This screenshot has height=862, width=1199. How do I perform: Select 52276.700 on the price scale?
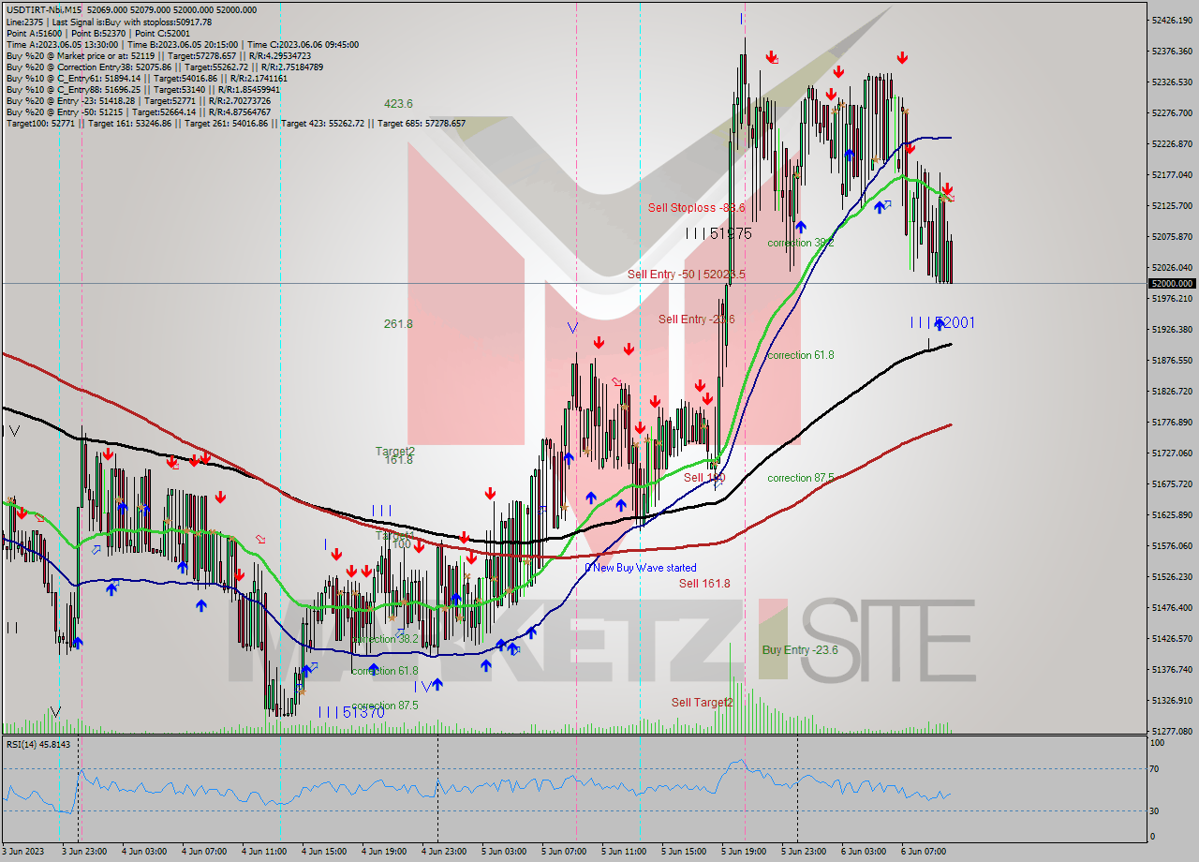tap(1172, 112)
